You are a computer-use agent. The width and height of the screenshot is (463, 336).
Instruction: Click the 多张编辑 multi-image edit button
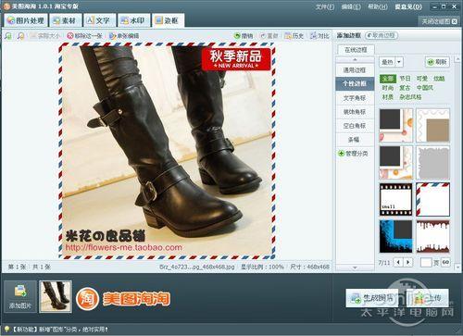click(124, 36)
